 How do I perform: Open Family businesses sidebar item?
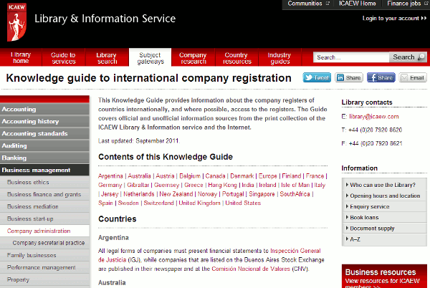pyautogui.click(x=44, y=255)
